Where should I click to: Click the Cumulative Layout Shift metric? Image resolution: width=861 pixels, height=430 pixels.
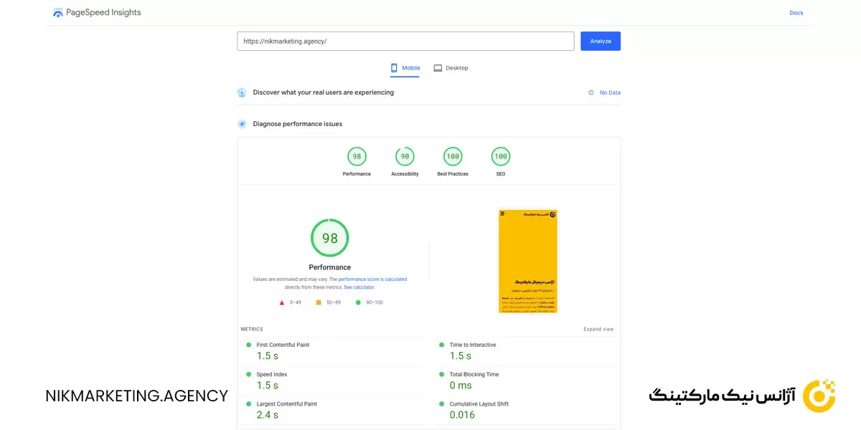(x=479, y=404)
